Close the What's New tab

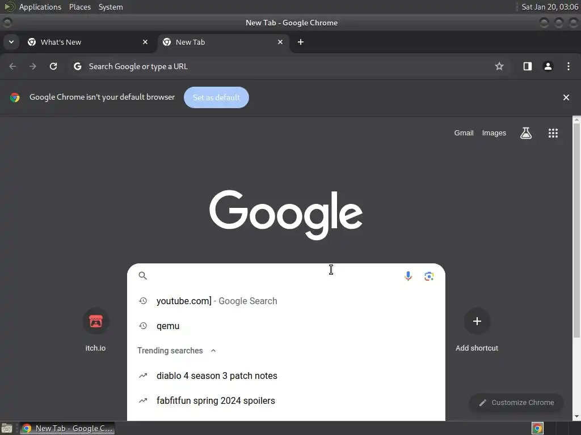click(x=145, y=42)
